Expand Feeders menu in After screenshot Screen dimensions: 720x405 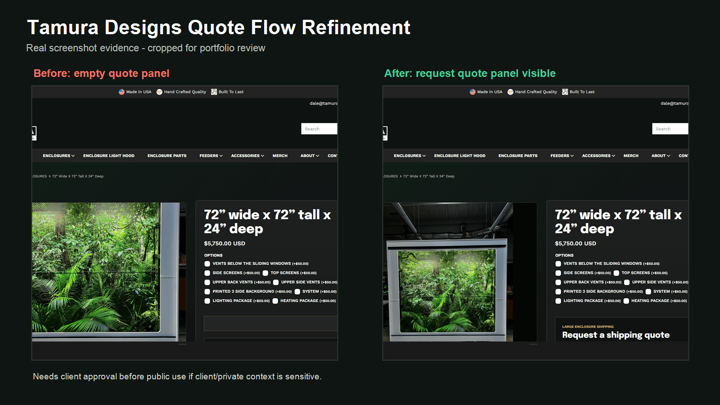click(x=562, y=156)
